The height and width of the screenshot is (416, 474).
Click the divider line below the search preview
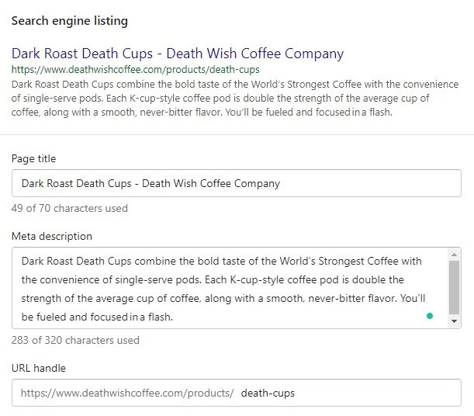click(x=237, y=134)
